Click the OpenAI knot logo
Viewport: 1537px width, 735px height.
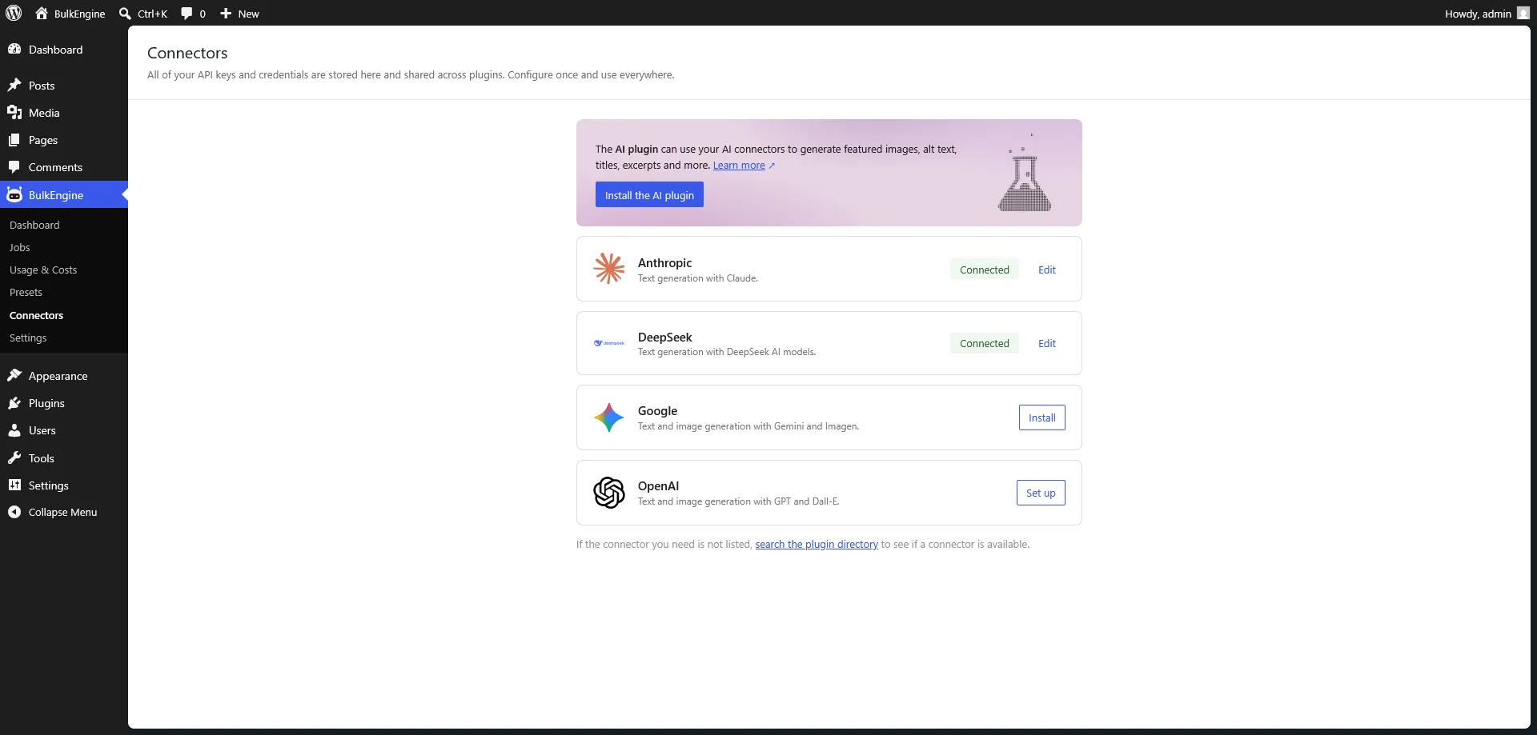609,493
